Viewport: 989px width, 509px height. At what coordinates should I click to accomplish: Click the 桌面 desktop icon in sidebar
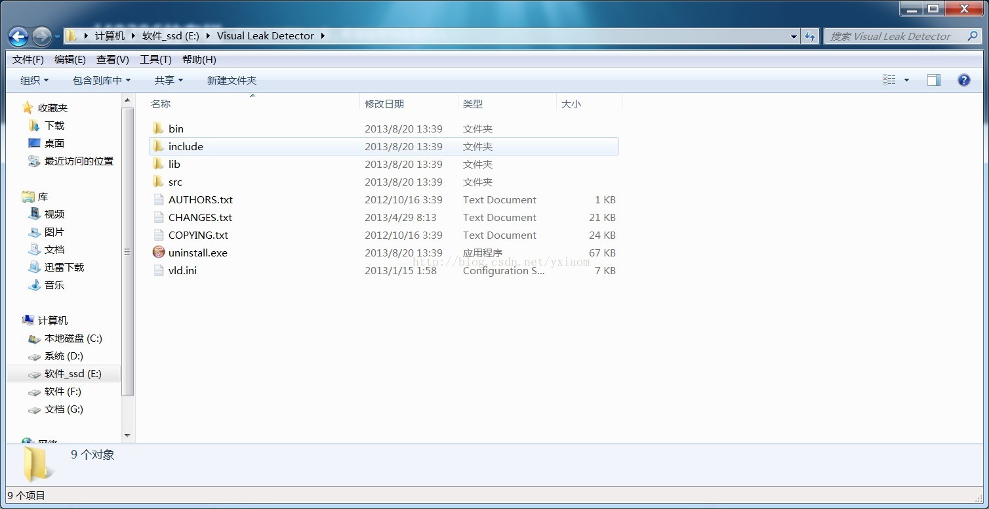[34, 143]
